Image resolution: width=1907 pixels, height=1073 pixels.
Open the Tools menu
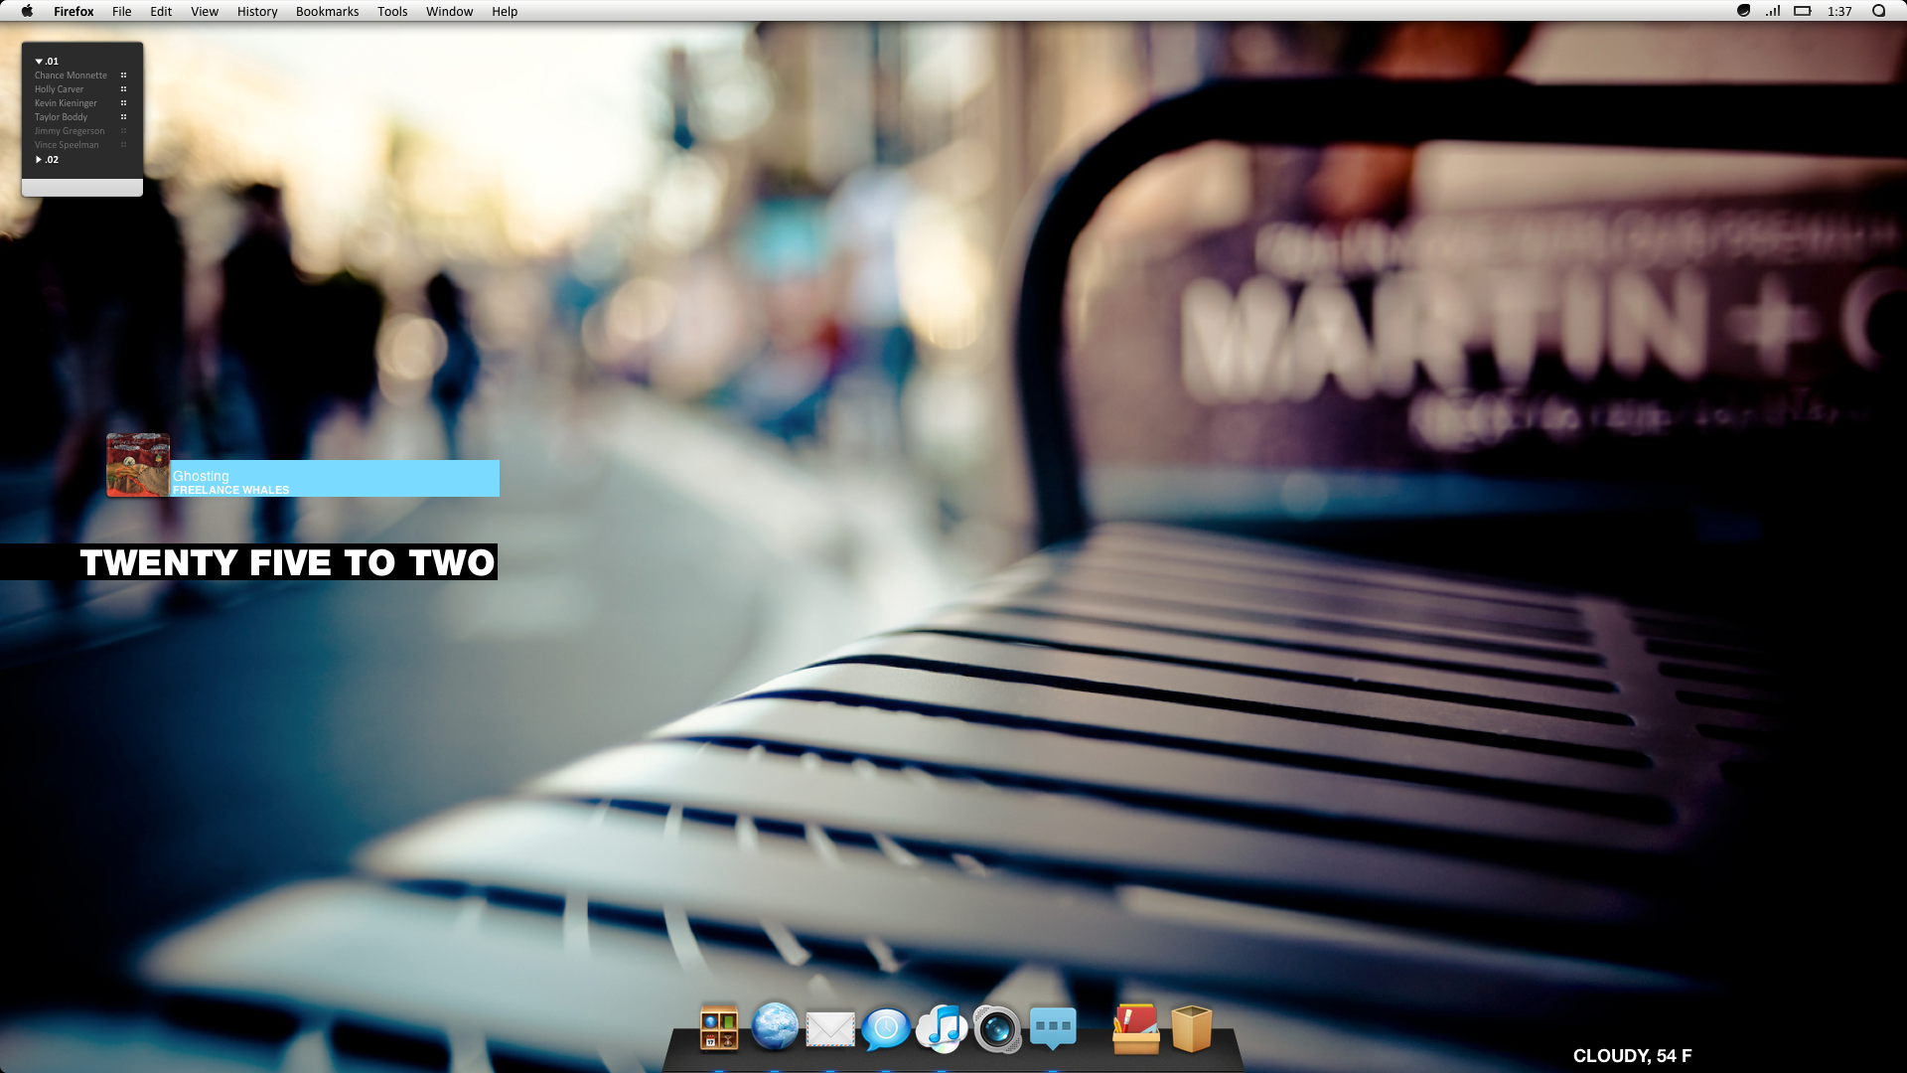392,12
